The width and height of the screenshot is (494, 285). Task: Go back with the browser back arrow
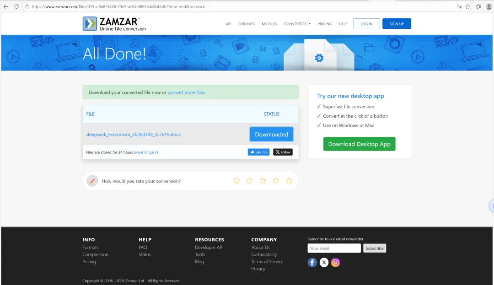pos(5,6)
